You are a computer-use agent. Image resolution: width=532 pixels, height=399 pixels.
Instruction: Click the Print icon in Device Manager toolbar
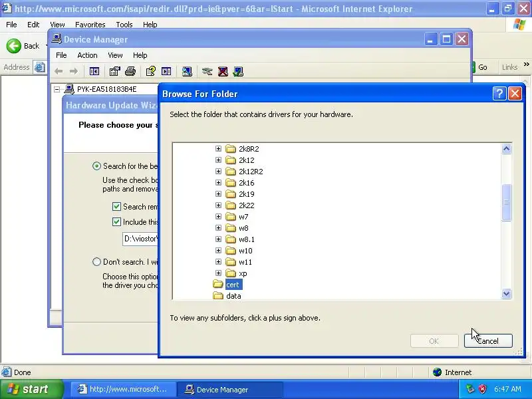[x=130, y=71]
